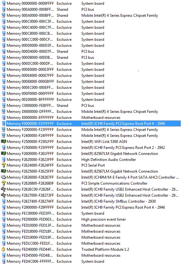190x264 pixels.
Task: Click the yellow question mark icon for PCI Serial Port
Action: tap(3, 165)
